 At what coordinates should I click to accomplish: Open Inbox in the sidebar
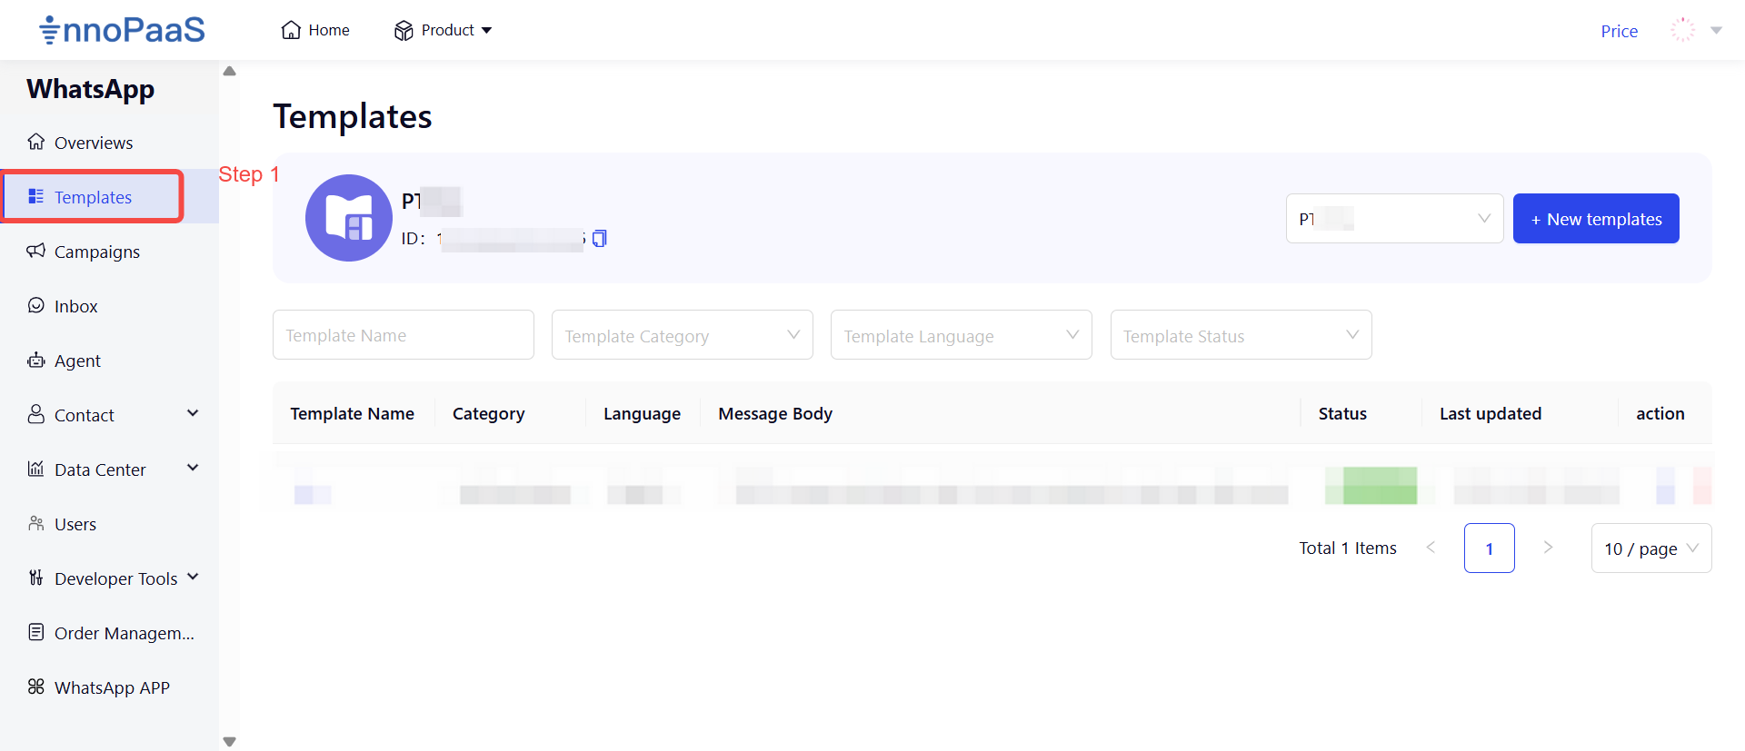click(109, 306)
